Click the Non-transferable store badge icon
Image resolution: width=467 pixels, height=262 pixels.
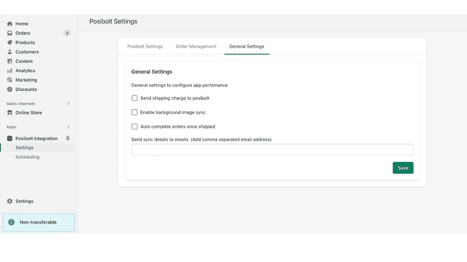(x=11, y=222)
